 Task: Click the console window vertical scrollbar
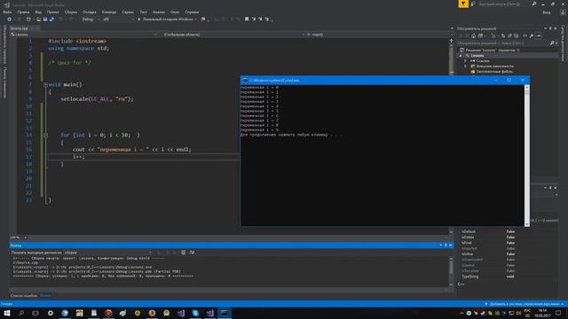click(526, 156)
